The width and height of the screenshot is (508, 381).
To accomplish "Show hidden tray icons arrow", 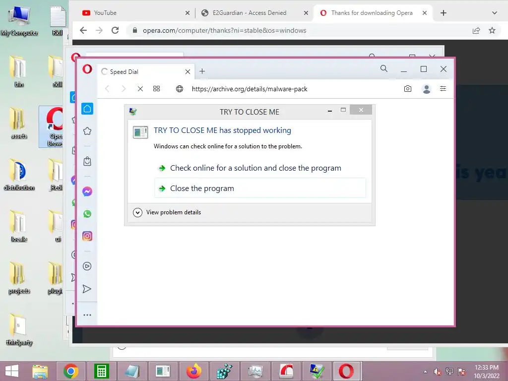I will [x=425, y=372].
